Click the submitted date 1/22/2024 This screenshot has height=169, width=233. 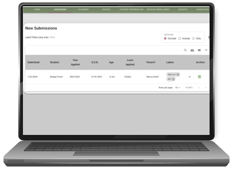(x=32, y=77)
